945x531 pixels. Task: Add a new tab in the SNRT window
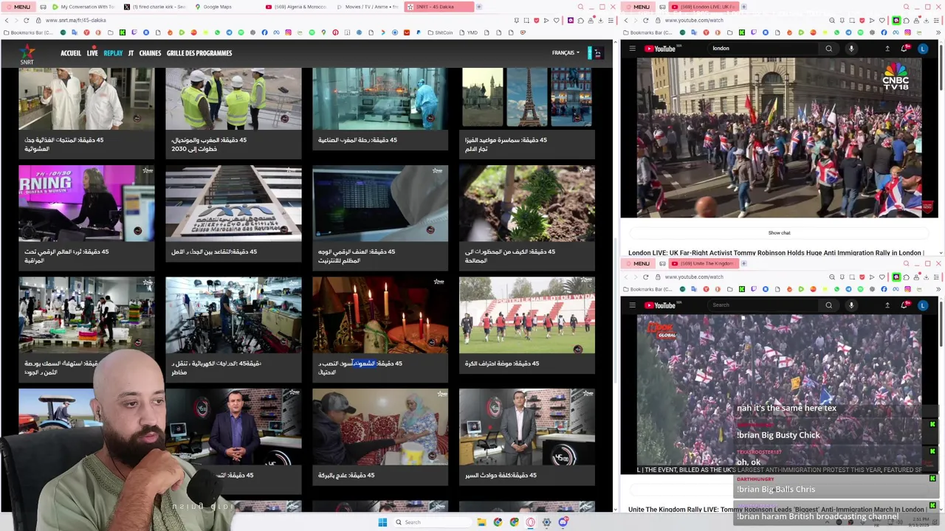click(478, 7)
